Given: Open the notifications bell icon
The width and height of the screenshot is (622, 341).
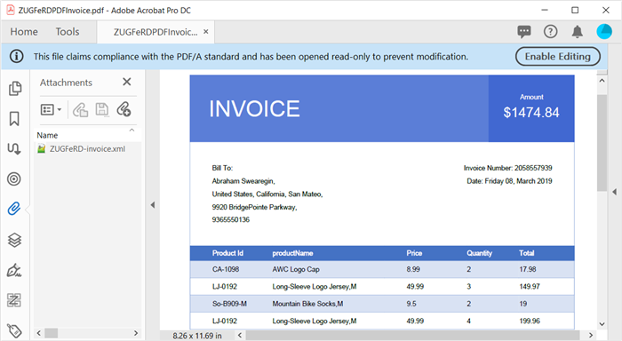Looking at the screenshot, I should 578,32.
